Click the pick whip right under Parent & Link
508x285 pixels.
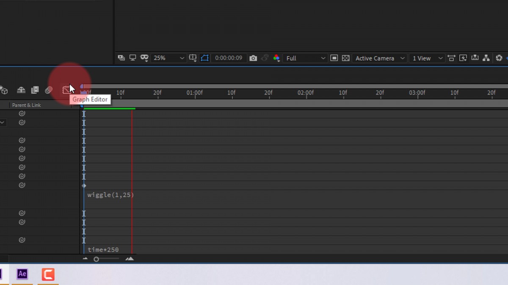(22, 113)
